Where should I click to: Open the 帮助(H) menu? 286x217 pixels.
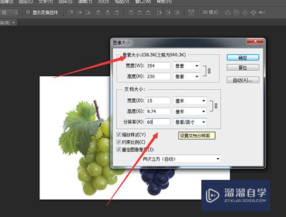164,2
